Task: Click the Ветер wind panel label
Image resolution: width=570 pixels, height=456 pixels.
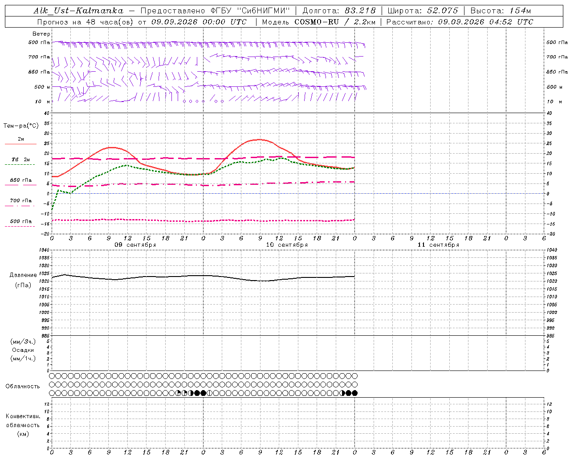Action: point(41,34)
